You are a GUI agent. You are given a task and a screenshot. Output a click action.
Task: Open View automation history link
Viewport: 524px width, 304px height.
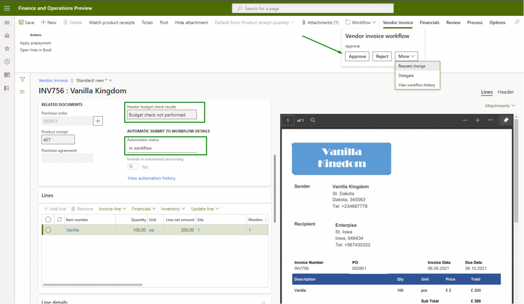coord(151,178)
